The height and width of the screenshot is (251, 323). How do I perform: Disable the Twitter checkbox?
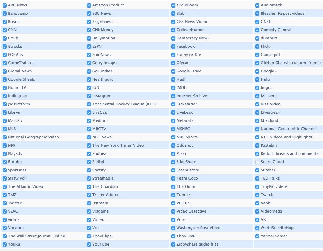click(5, 203)
